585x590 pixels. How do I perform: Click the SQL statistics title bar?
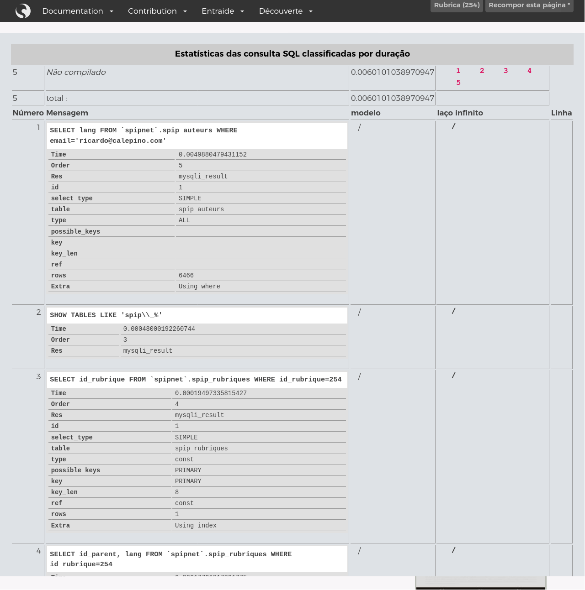292,54
